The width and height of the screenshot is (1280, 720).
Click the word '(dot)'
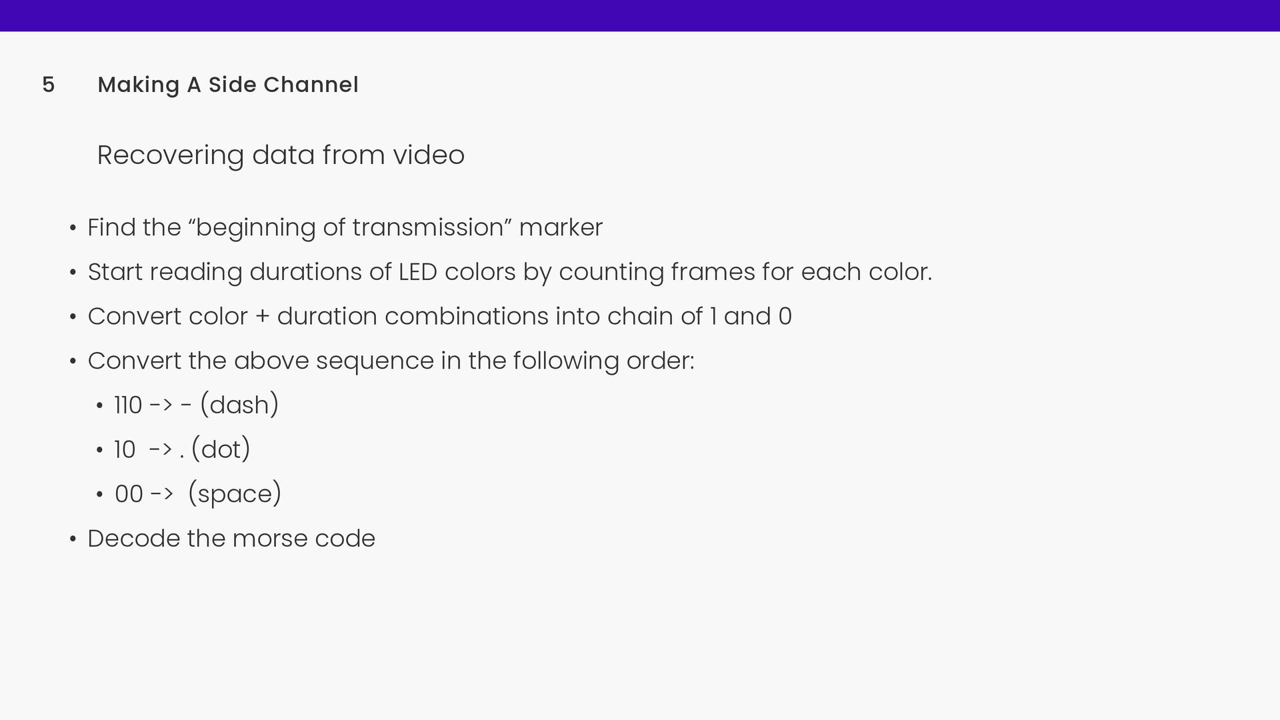click(221, 449)
